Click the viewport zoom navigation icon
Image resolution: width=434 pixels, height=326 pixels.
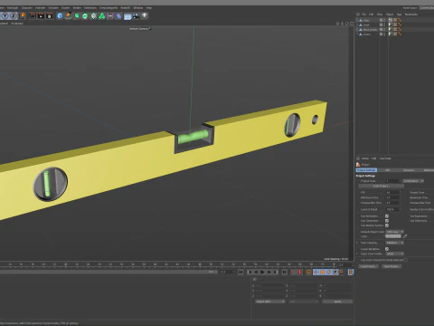pyautogui.click(x=342, y=24)
